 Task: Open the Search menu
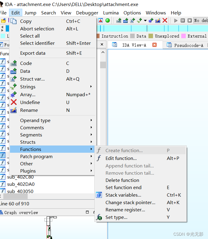click(48, 13)
